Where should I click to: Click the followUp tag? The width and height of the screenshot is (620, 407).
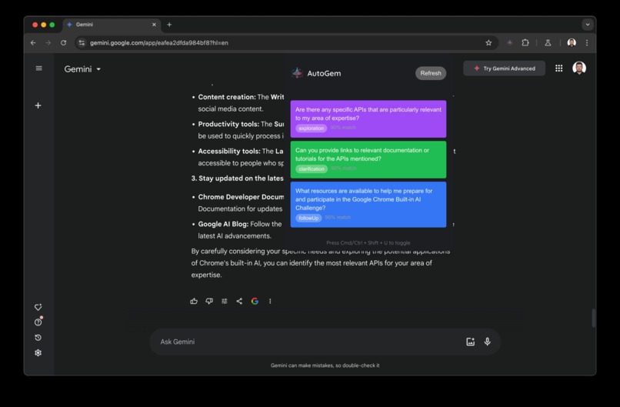[308, 218]
